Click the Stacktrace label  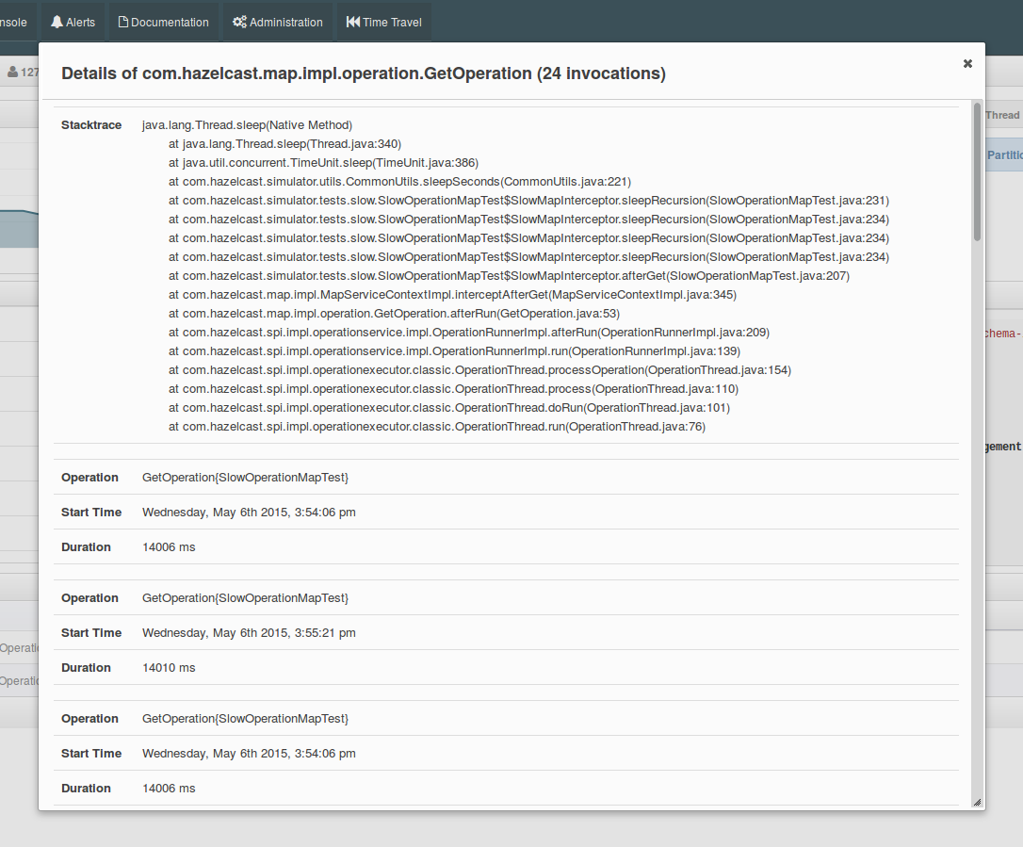point(91,125)
